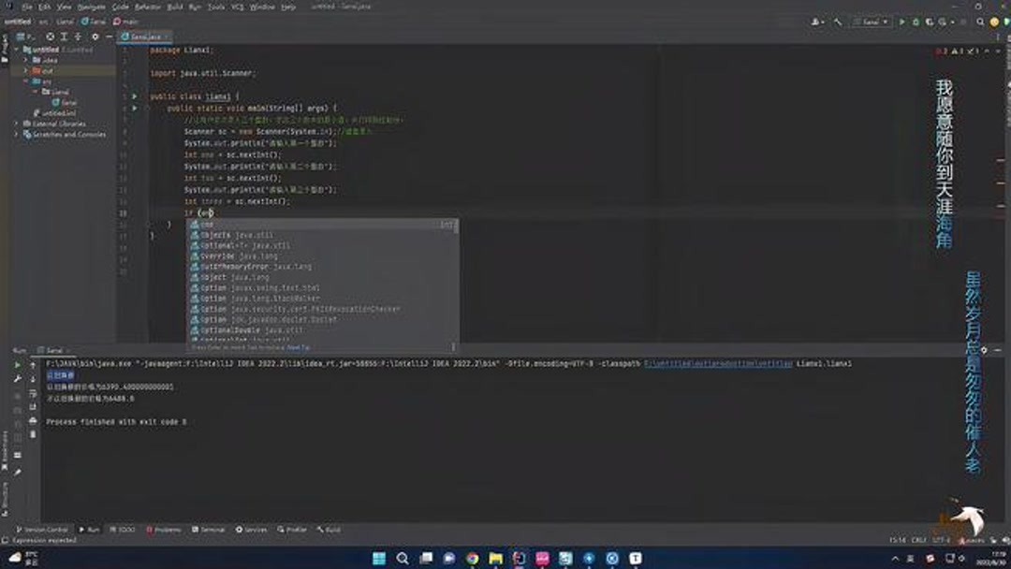Open the Version Control panel
Viewport: 1011px width, 569px height.
43,529
